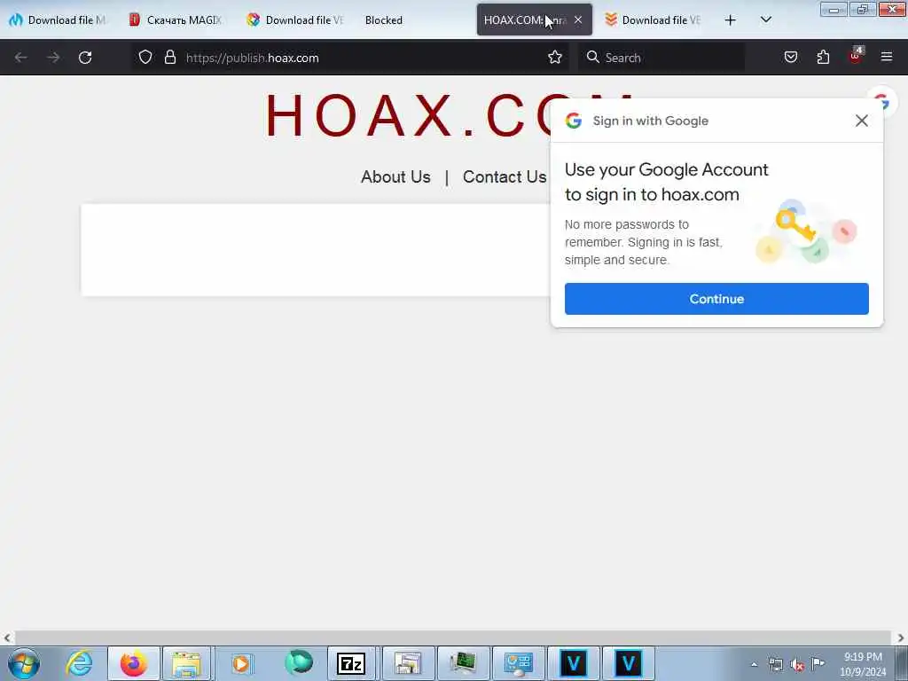The width and height of the screenshot is (908, 681).
Task: Click the muted volume tray icon
Action: tap(797, 665)
